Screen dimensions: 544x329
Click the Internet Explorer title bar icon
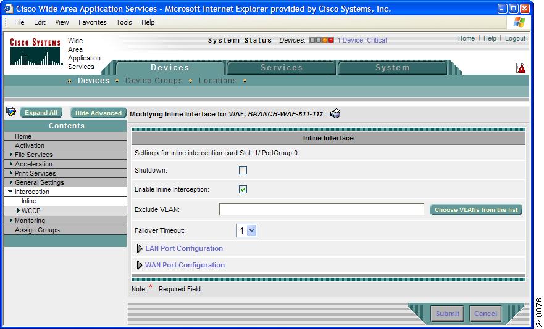click(x=8, y=8)
